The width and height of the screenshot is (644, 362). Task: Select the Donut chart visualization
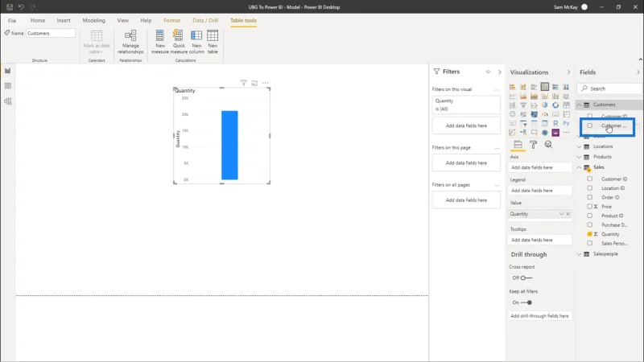[x=555, y=105]
